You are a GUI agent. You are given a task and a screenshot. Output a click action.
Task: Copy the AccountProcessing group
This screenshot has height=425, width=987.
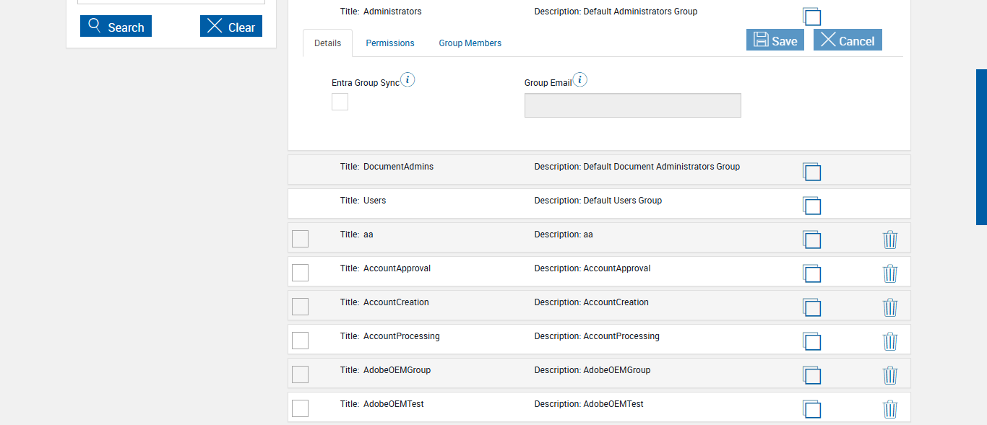coord(811,341)
